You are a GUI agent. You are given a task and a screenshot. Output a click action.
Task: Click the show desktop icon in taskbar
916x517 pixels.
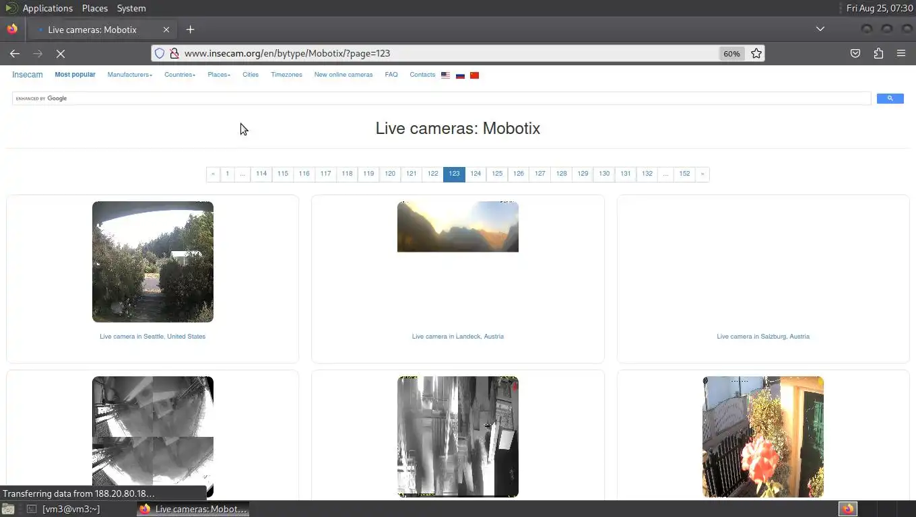pos(7,509)
